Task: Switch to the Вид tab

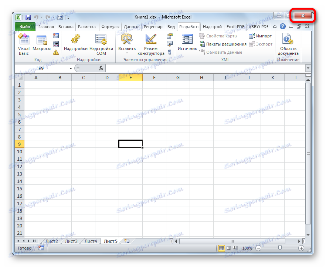Action: (171, 27)
